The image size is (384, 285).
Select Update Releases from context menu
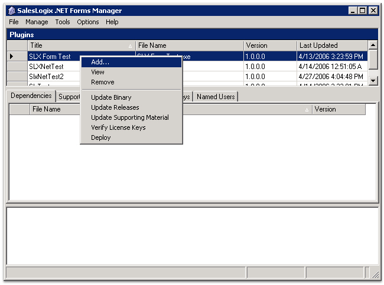132,107
